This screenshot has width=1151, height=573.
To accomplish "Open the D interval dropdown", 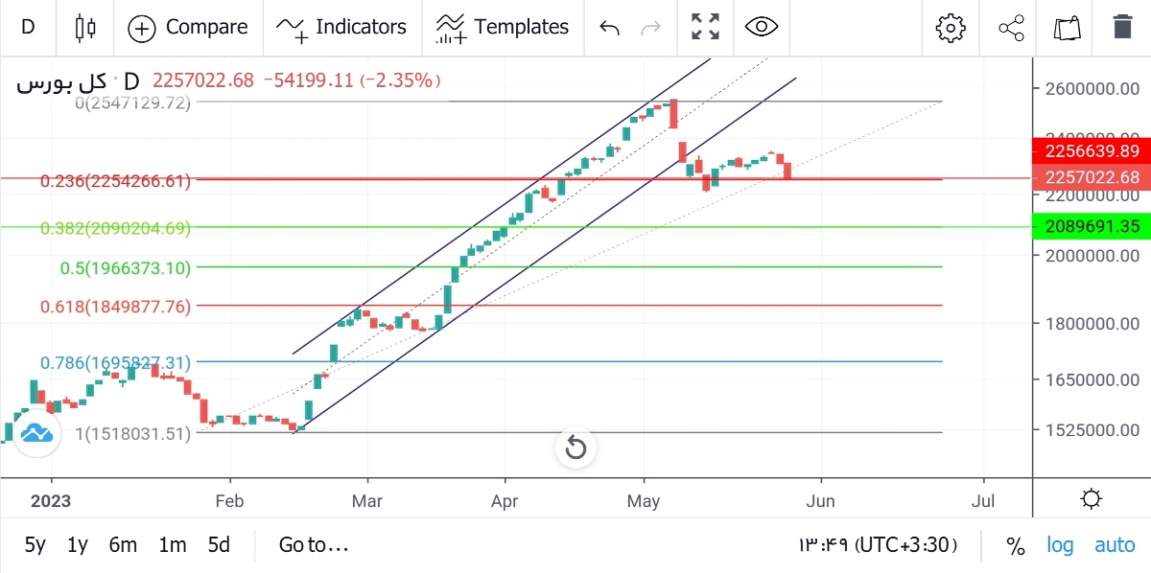I will click(x=28, y=27).
